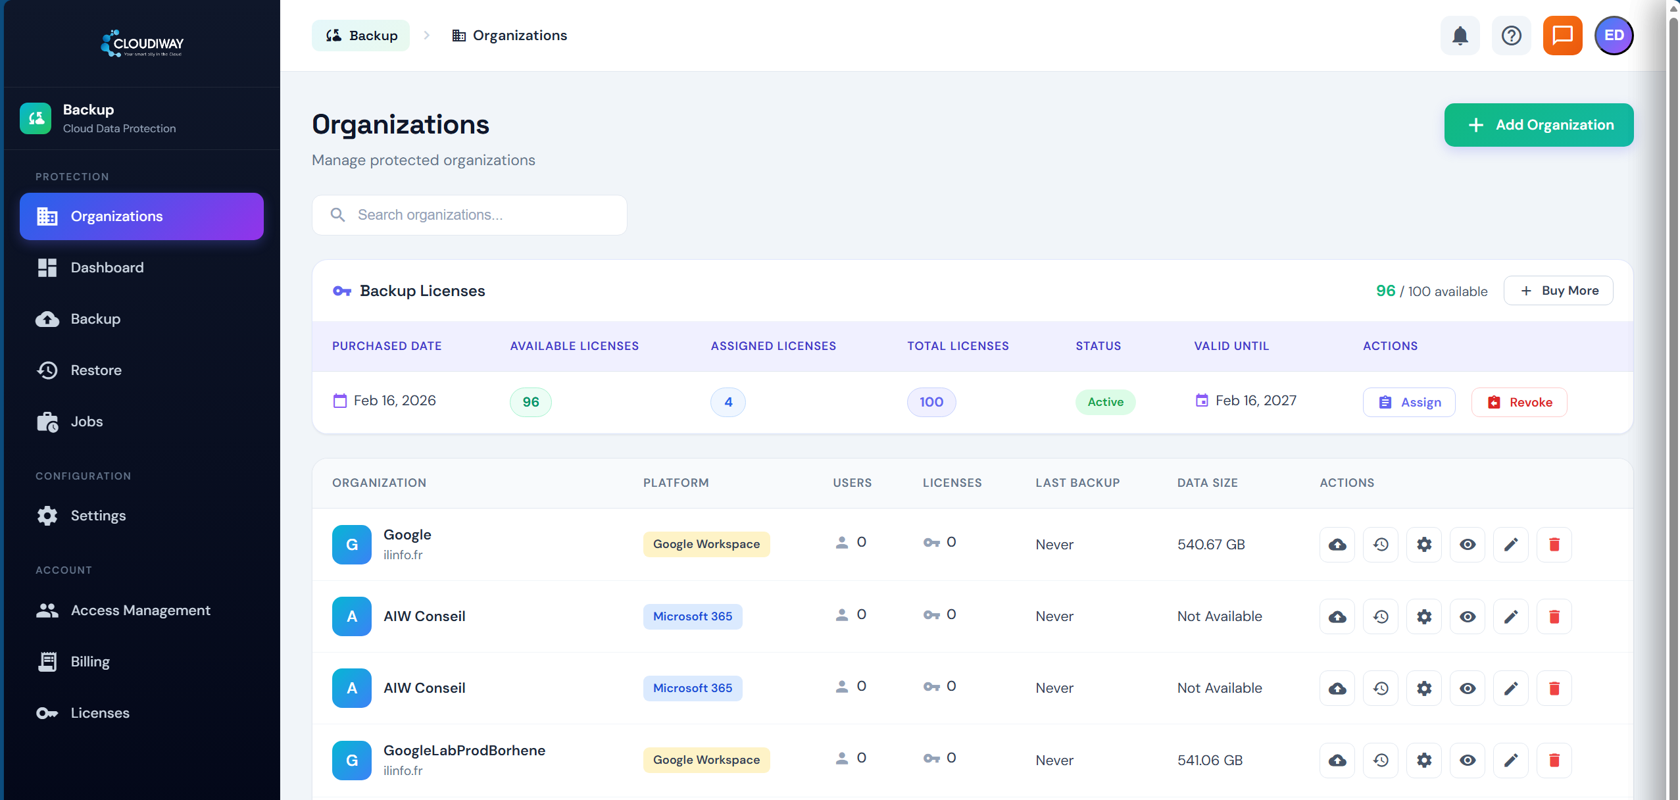Image resolution: width=1680 pixels, height=800 pixels.
Task: View details eye icon for second AIW Conseil
Action: pyautogui.click(x=1468, y=688)
